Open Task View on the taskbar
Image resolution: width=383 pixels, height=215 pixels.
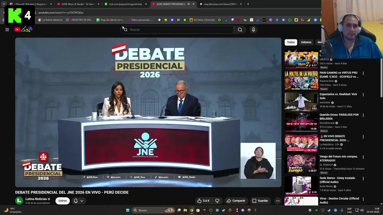point(179,210)
